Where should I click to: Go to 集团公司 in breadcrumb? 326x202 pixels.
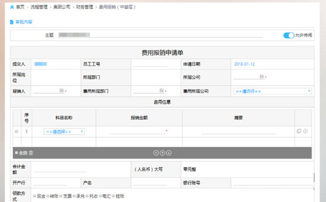click(x=62, y=7)
